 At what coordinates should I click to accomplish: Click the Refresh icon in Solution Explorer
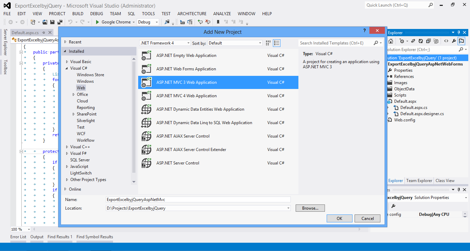[x=420, y=41]
